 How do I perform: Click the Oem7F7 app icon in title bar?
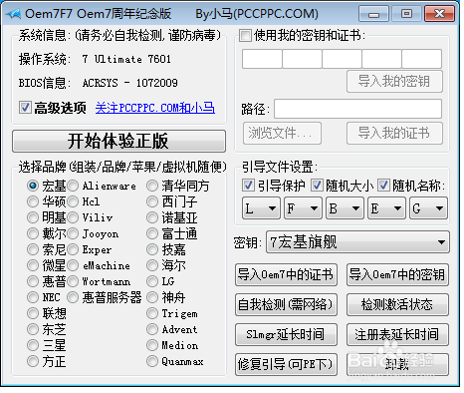tap(13, 14)
